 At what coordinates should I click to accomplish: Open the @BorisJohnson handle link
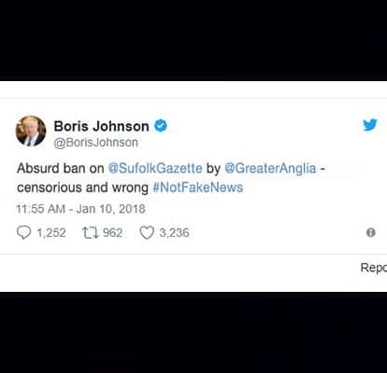(x=96, y=143)
